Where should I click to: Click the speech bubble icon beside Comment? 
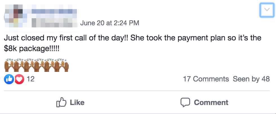(x=185, y=102)
